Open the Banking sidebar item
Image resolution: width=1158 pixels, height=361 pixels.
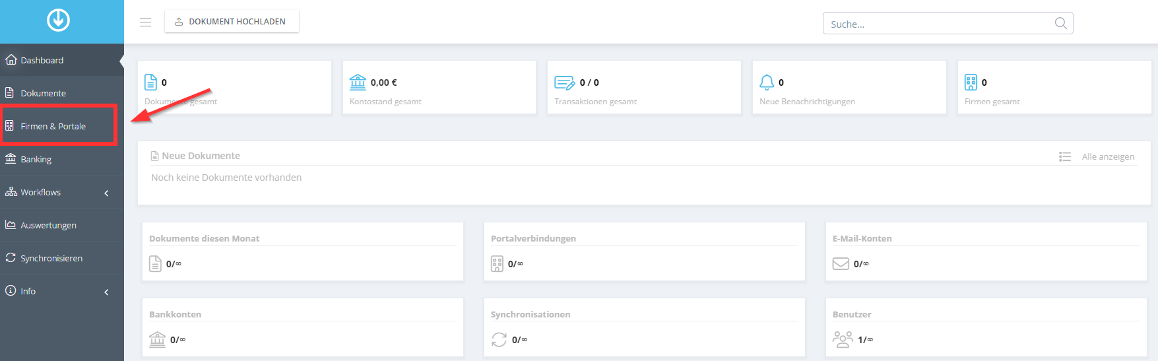point(62,159)
